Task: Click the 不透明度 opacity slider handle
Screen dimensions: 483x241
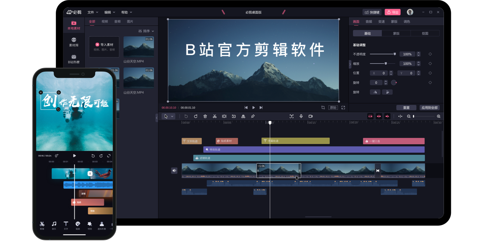Action: [394, 54]
